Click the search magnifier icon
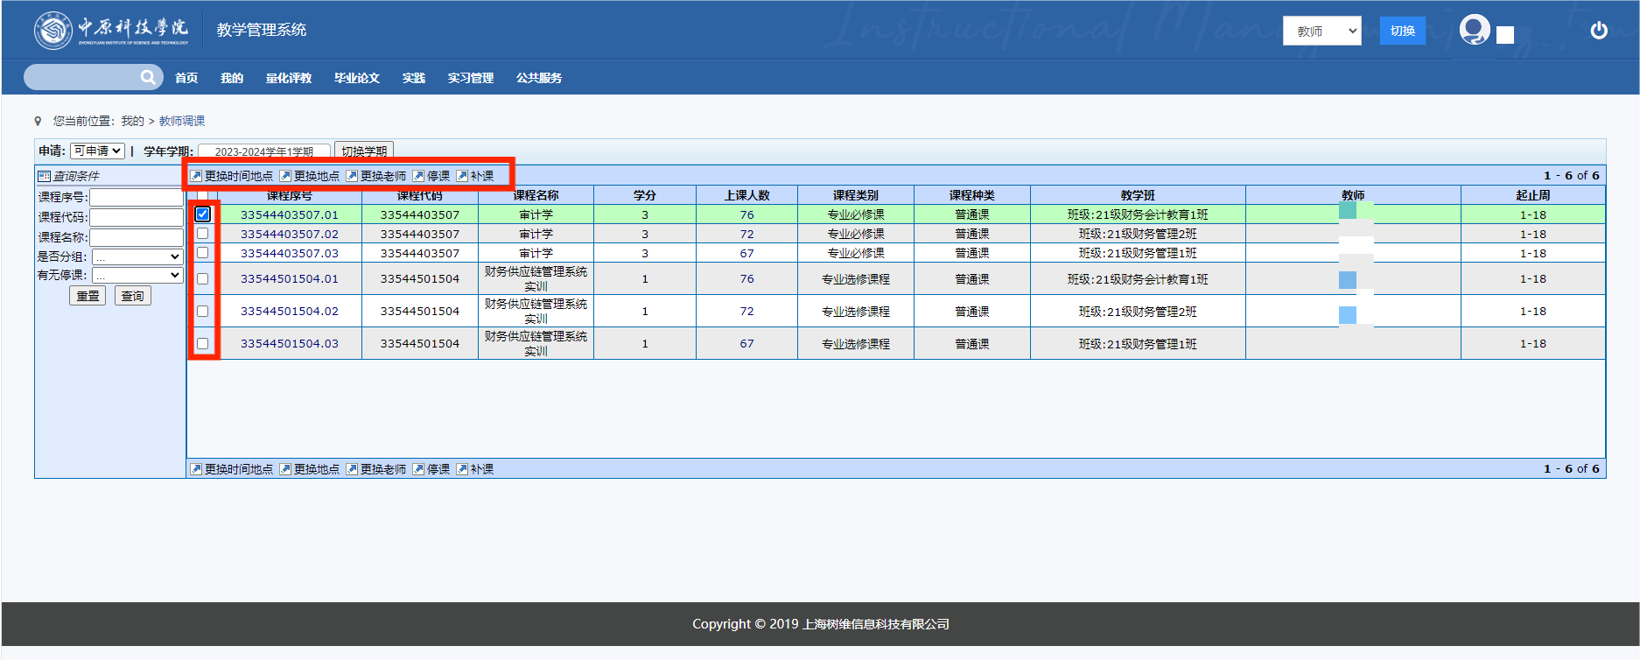This screenshot has width=1640, height=660. coord(148,78)
